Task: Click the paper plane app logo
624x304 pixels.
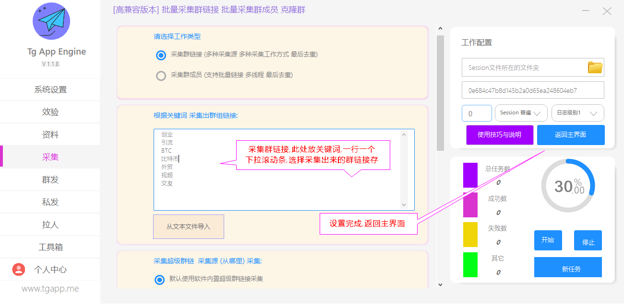Action: (x=51, y=21)
